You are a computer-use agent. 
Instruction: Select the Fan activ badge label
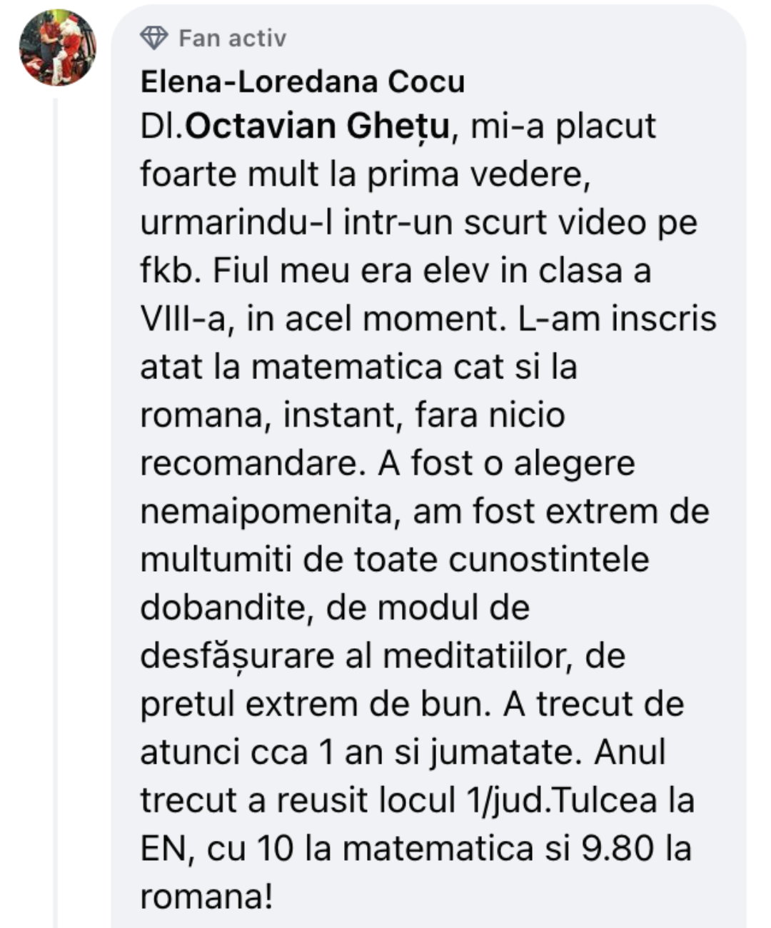coord(232,38)
